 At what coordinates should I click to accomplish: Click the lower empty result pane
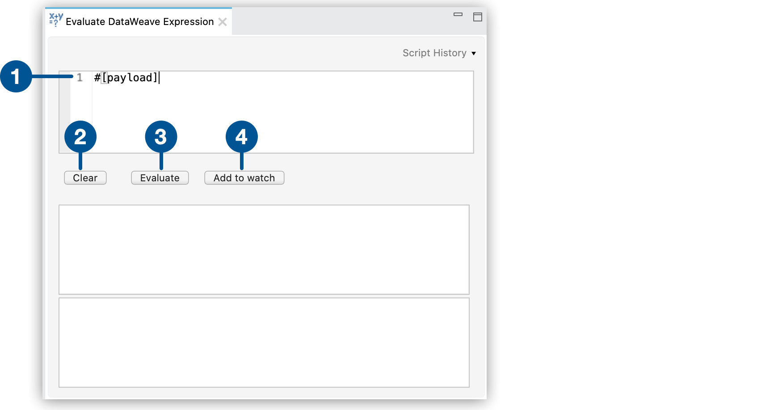pyautogui.click(x=264, y=342)
